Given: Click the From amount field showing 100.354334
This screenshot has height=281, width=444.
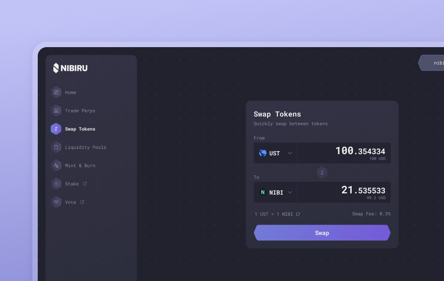Looking at the screenshot, I should [x=344, y=153].
